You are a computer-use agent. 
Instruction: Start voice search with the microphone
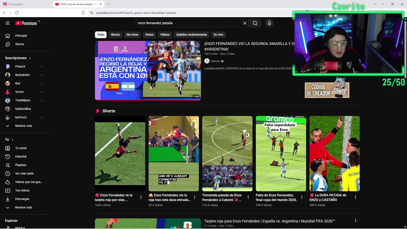tap(269, 23)
